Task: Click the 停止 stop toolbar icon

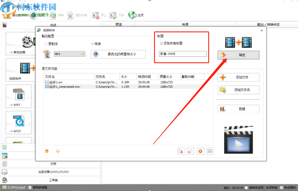Action: (96, 15)
